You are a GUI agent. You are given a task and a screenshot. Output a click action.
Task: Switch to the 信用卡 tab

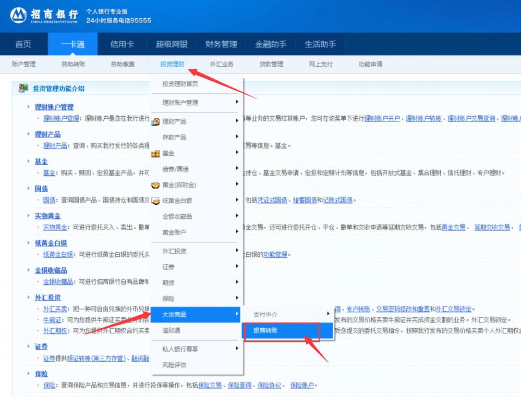[x=122, y=44]
